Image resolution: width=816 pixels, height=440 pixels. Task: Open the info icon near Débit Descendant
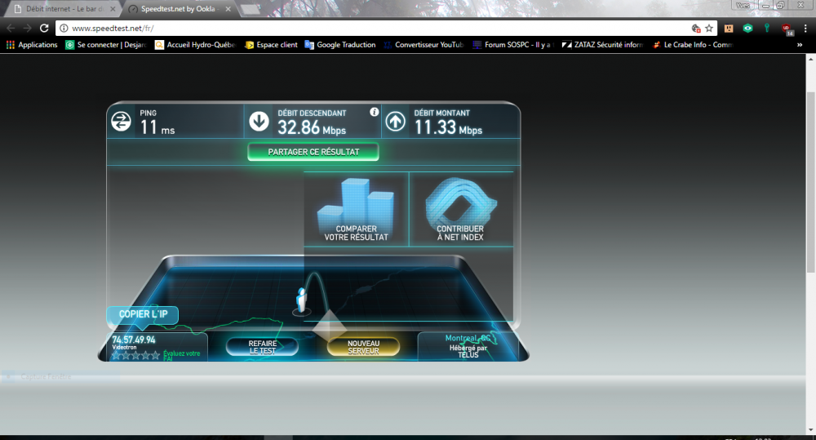point(375,112)
